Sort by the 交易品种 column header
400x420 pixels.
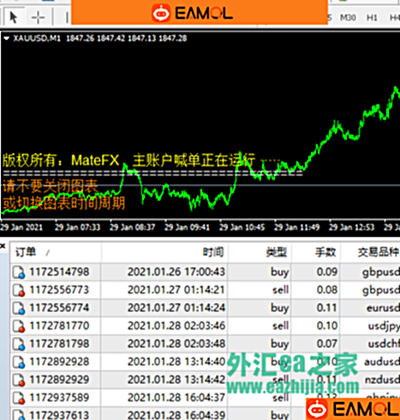tap(379, 252)
